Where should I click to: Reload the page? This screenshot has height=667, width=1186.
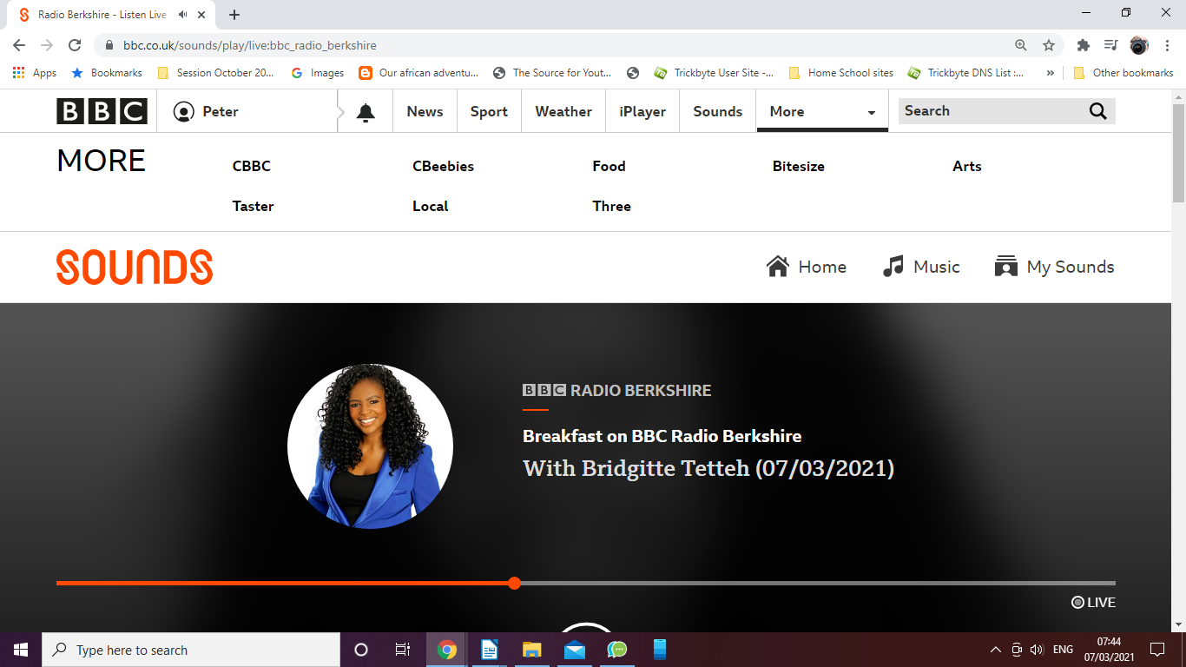point(75,45)
